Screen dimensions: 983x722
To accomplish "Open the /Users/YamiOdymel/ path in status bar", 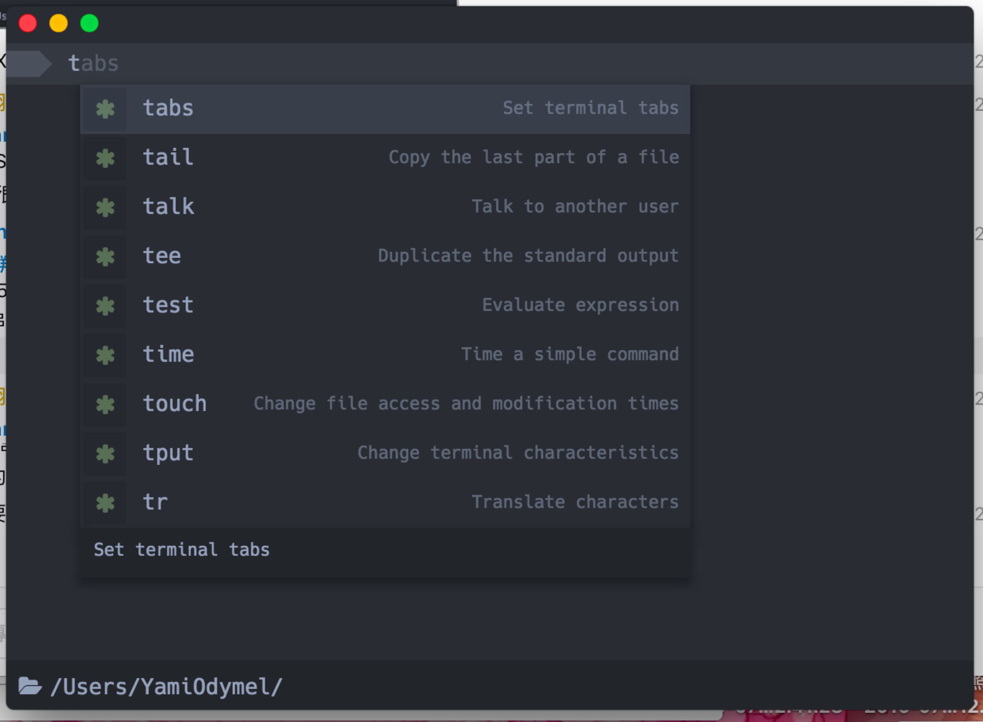I will pyautogui.click(x=166, y=687).
